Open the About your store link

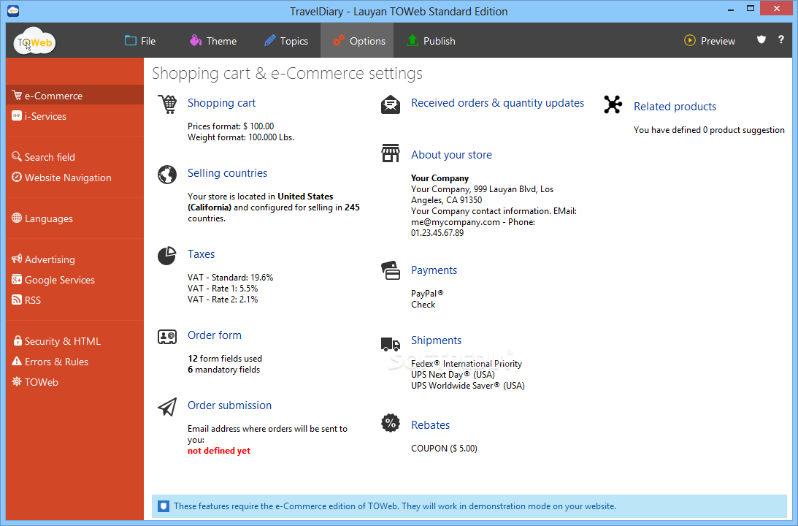[x=451, y=155]
